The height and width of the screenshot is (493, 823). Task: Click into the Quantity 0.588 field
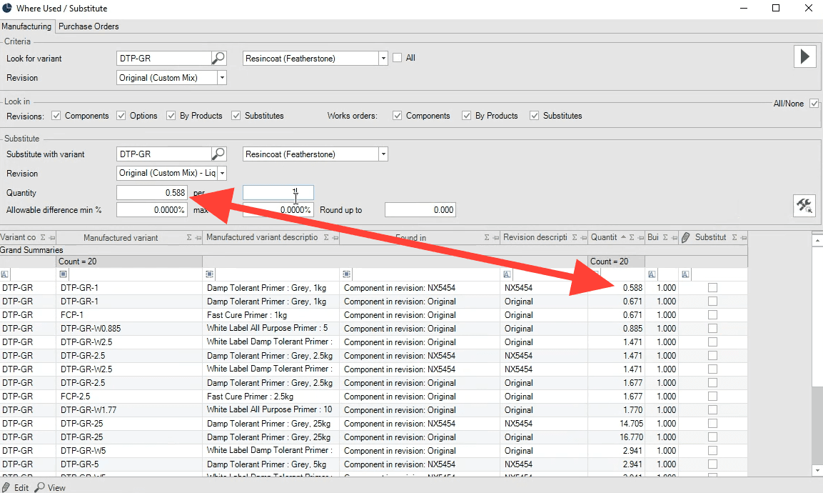click(152, 193)
